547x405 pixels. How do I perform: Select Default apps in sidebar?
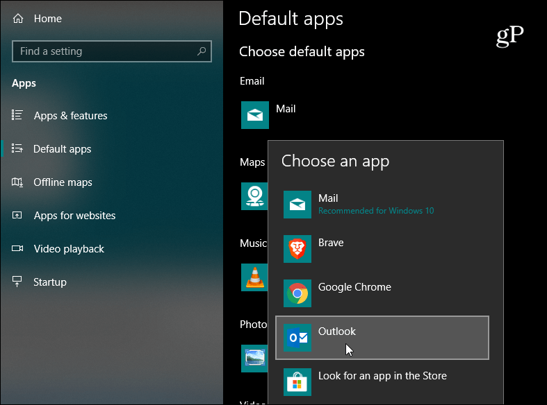[62, 149]
